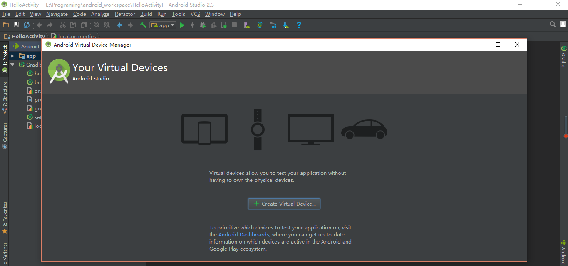Click the Cut scissors icon
Screen dimensions: 568x266
tap(63, 25)
